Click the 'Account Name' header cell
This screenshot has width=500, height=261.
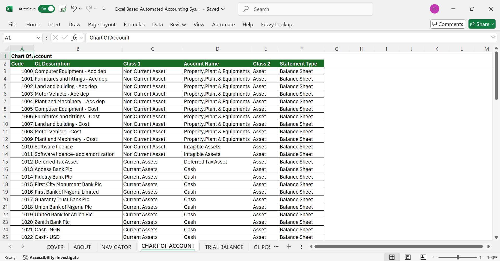point(218,64)
